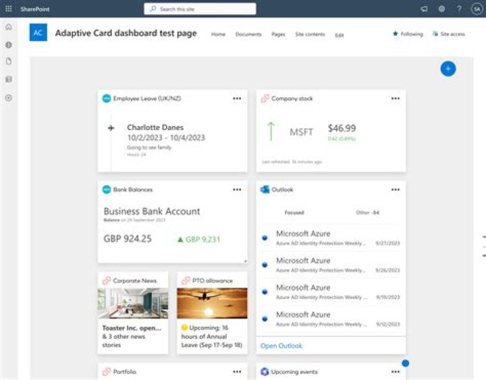Click the SharePoint brand label
Viewport: 486px width, 380px height.
(x=34, y=9)
